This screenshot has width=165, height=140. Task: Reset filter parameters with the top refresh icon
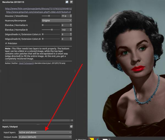[71, 2]
